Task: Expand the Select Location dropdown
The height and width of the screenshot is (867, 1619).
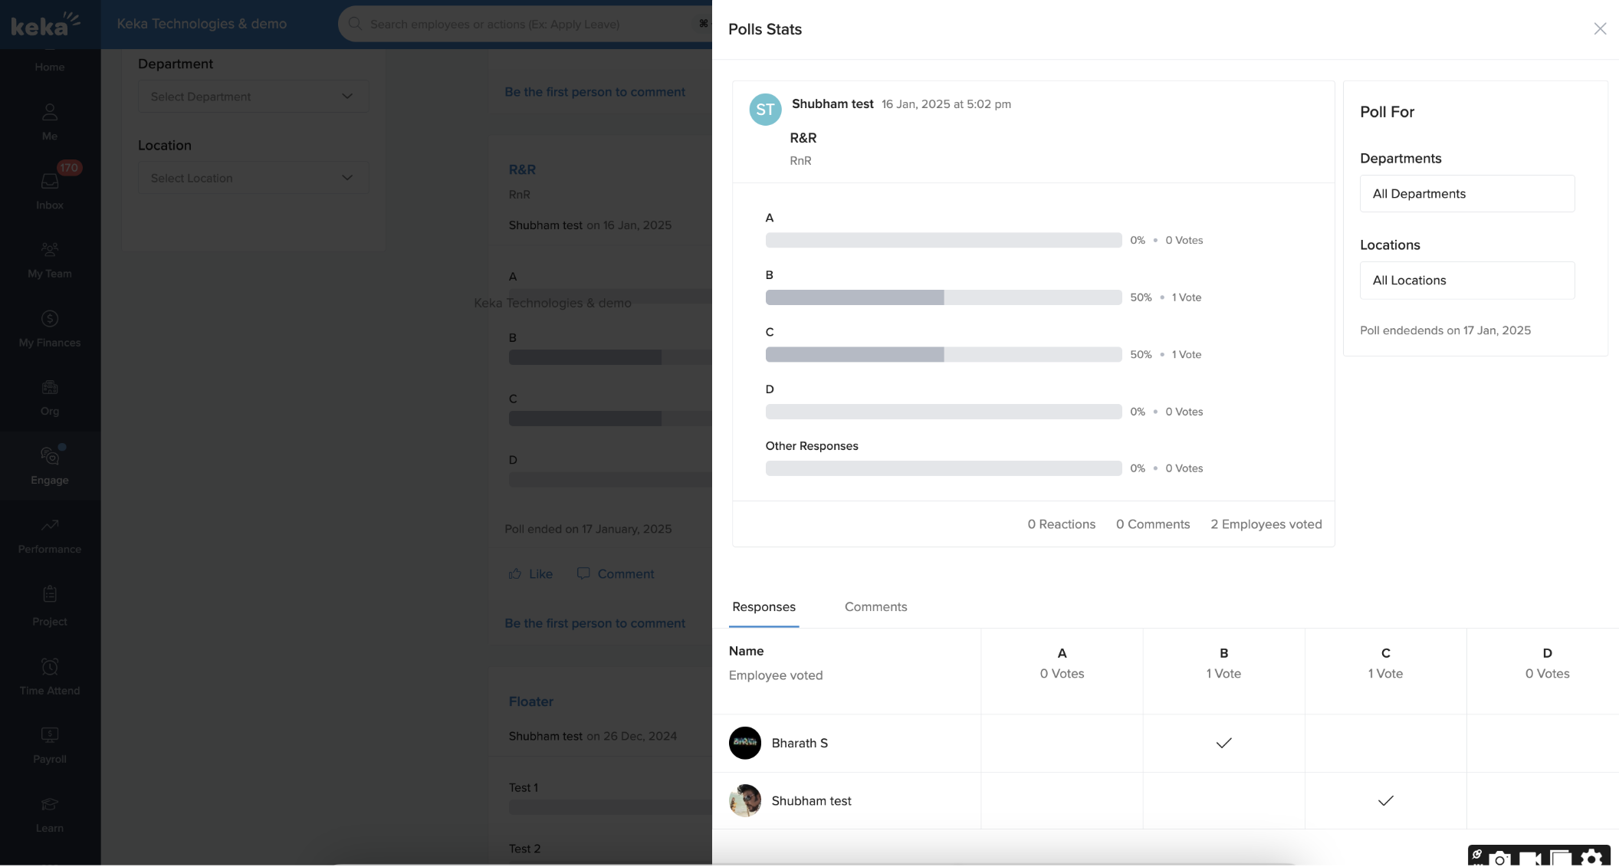Action: pos(253,178)
